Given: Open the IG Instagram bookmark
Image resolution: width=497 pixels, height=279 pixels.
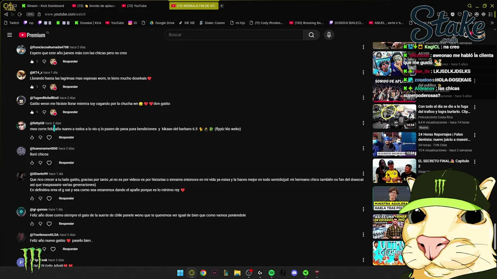Looking at the screenshot, I should pos(132,23).
